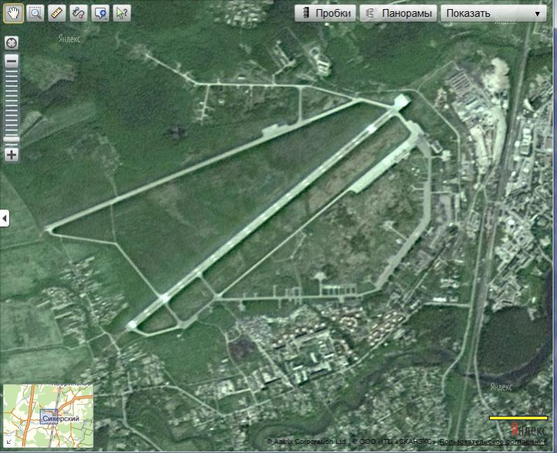Choose the ruler distance tool
The image size is (557, 453).
pyautogui.click(x=57, y=13)
